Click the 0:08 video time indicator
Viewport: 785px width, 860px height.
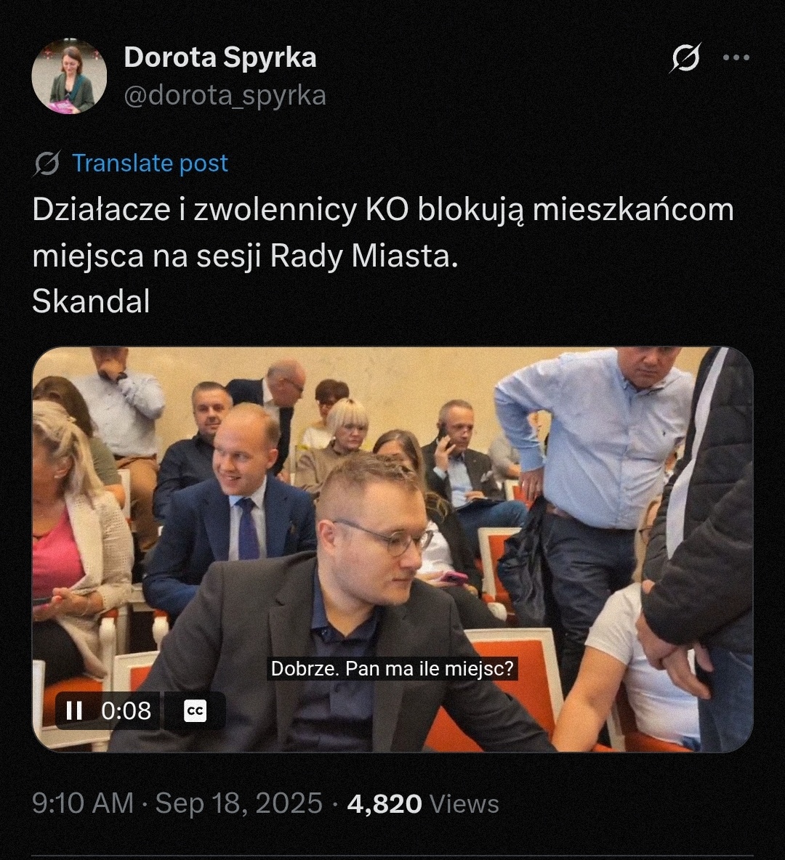point(126,711)
